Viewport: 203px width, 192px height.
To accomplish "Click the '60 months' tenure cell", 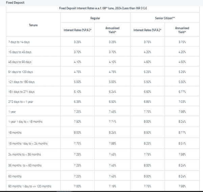I will (x=15, y=176).
